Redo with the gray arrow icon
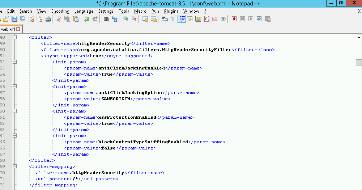Screen dimensions: 362x190 click(x=95, y=19)
